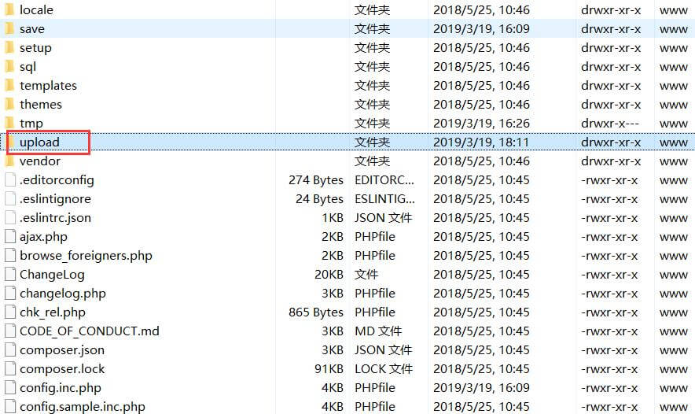Viewport: 695px width, 414px height.
Task: Click the 20KB size cell of ChangeLog
Action: coord(329,274)
